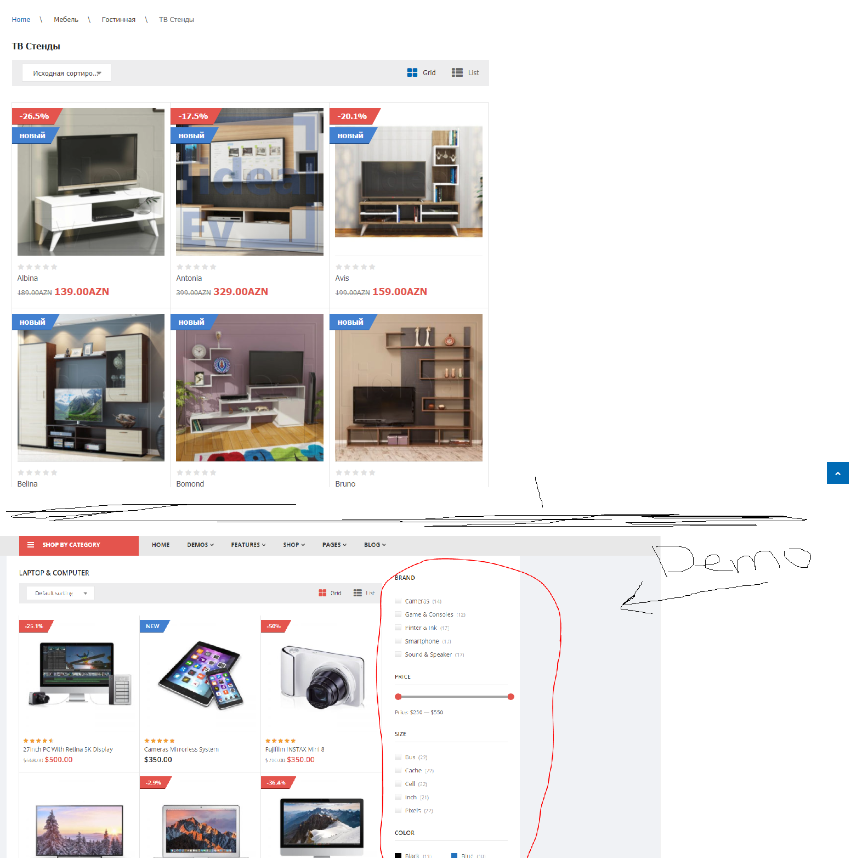Expand the FEATURES menu

(x=248, y=545)
